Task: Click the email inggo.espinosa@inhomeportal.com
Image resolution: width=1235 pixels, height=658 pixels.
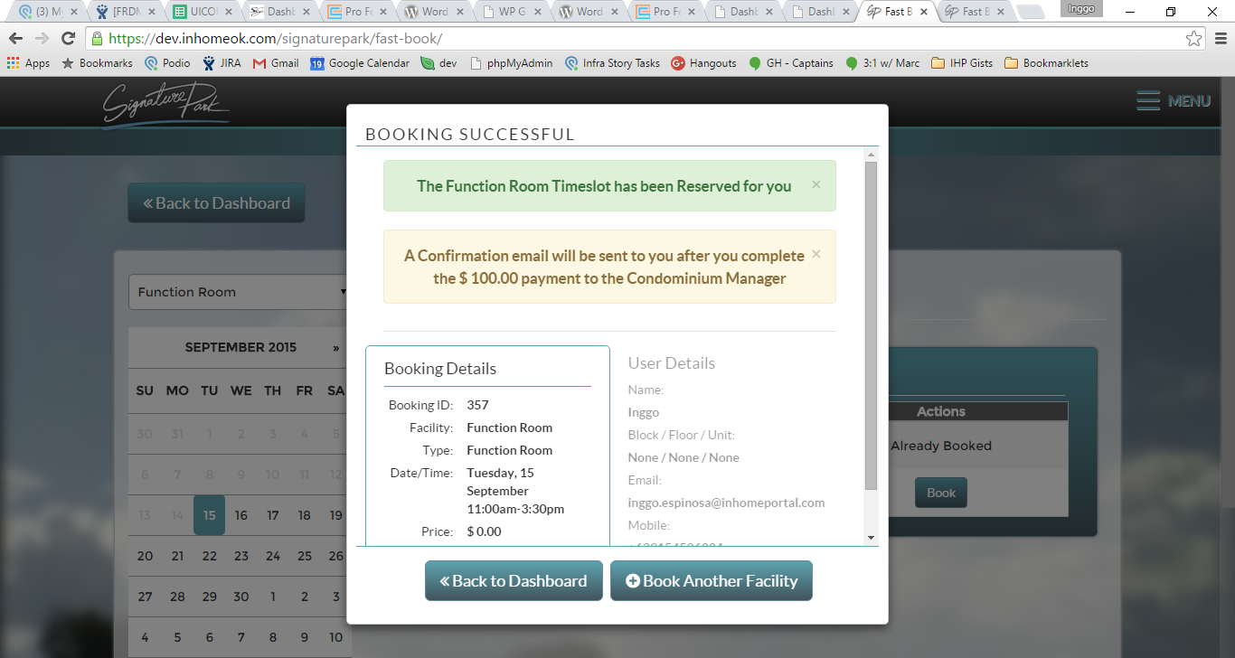Action: pos(726,503)
